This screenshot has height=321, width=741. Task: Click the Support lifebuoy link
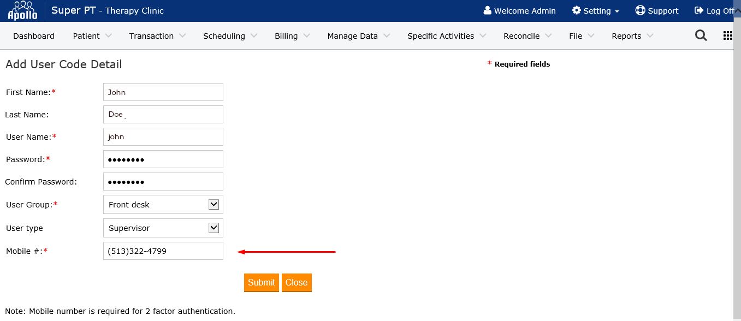pyautogui.click(x=656, y=11)
